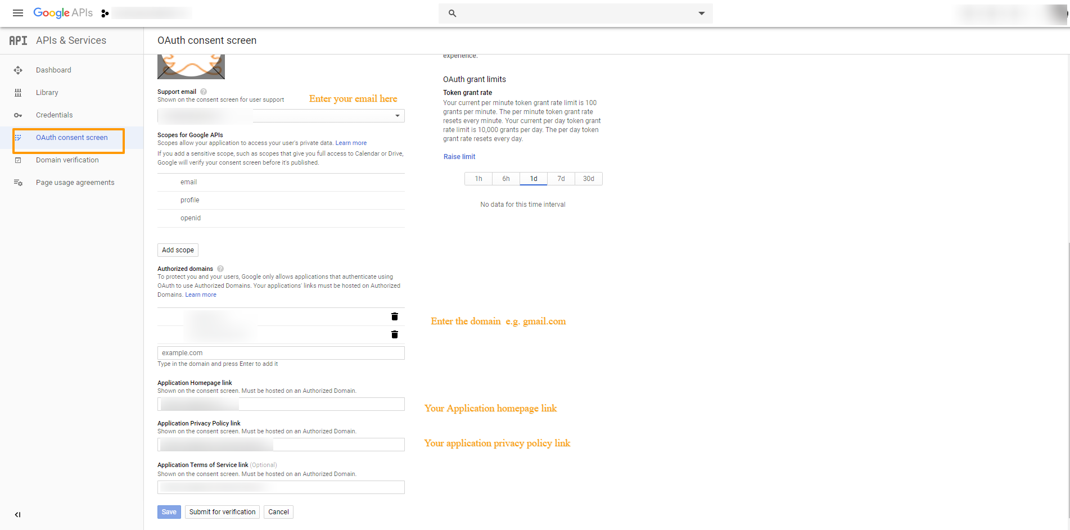
Task: Select the 30d time interval
Action: pyautogui.click(x=589, y=179)
